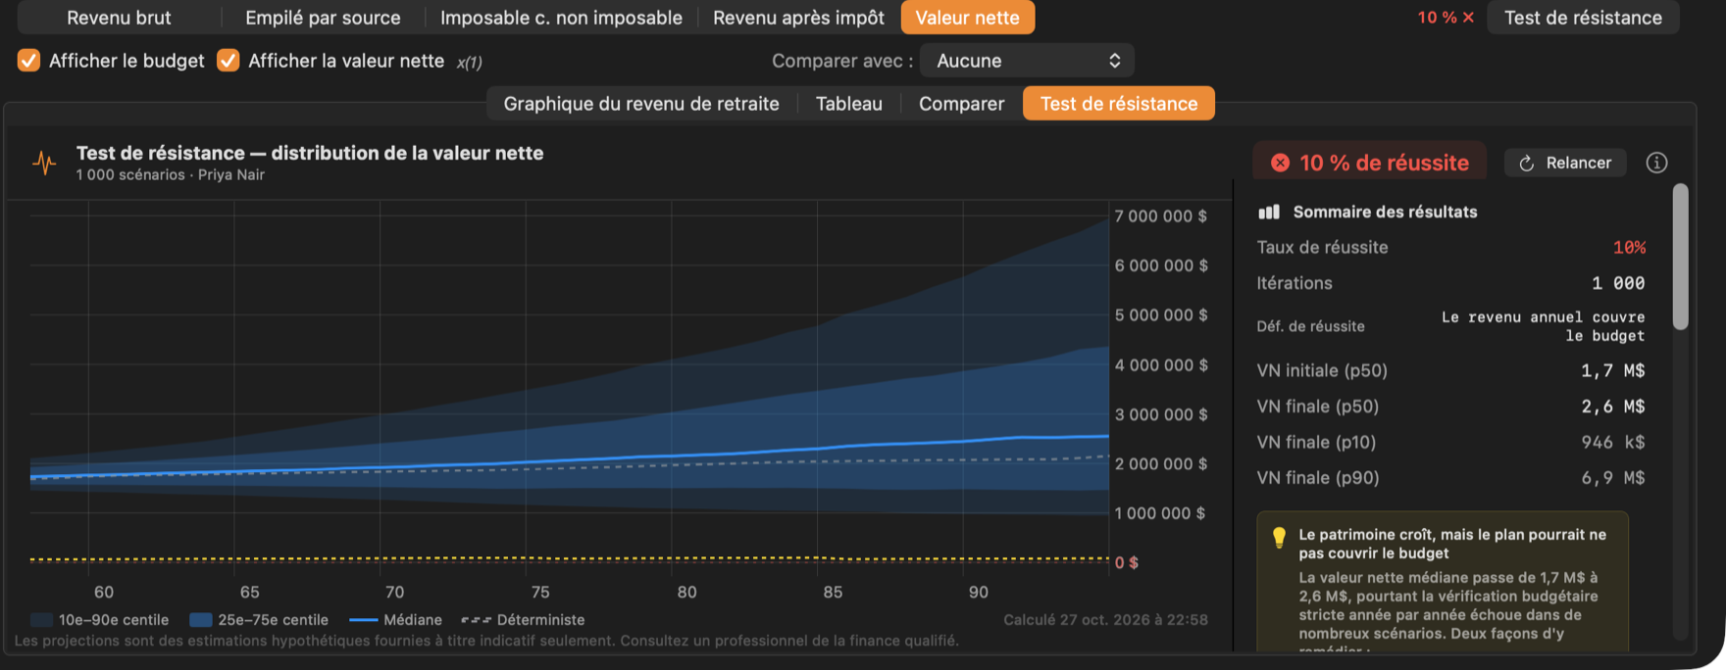This screenshot has height=670, width=1726.
Task: Click the VN finale (p50) value 2,6 M$
Action: click(1613, 407)
